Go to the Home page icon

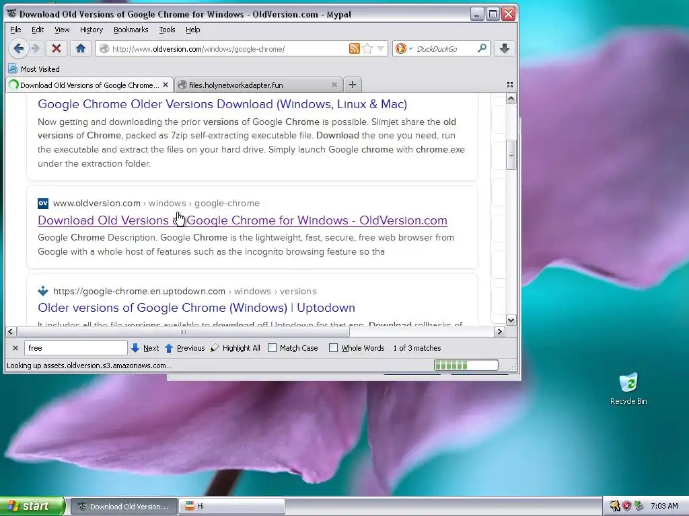pos(81,48)
